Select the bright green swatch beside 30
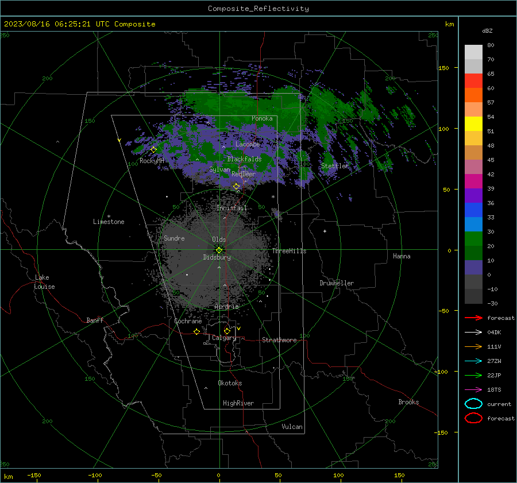Screen dimensions: 517x483 coord(473,238)
